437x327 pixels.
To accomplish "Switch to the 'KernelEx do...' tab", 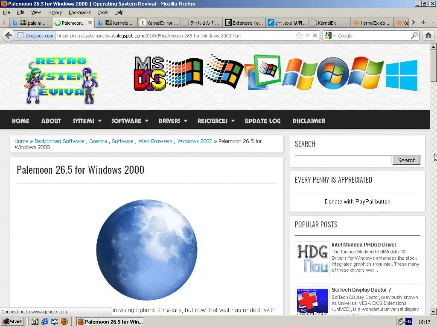I will pyautogui.click(x=372, y=23).
